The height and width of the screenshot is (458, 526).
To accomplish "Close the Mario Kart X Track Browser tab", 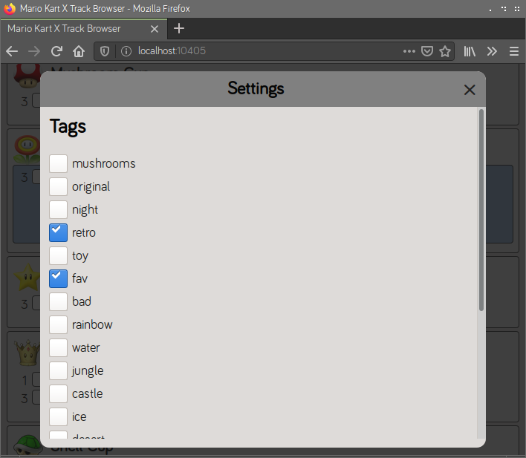I will coord(155,29).
